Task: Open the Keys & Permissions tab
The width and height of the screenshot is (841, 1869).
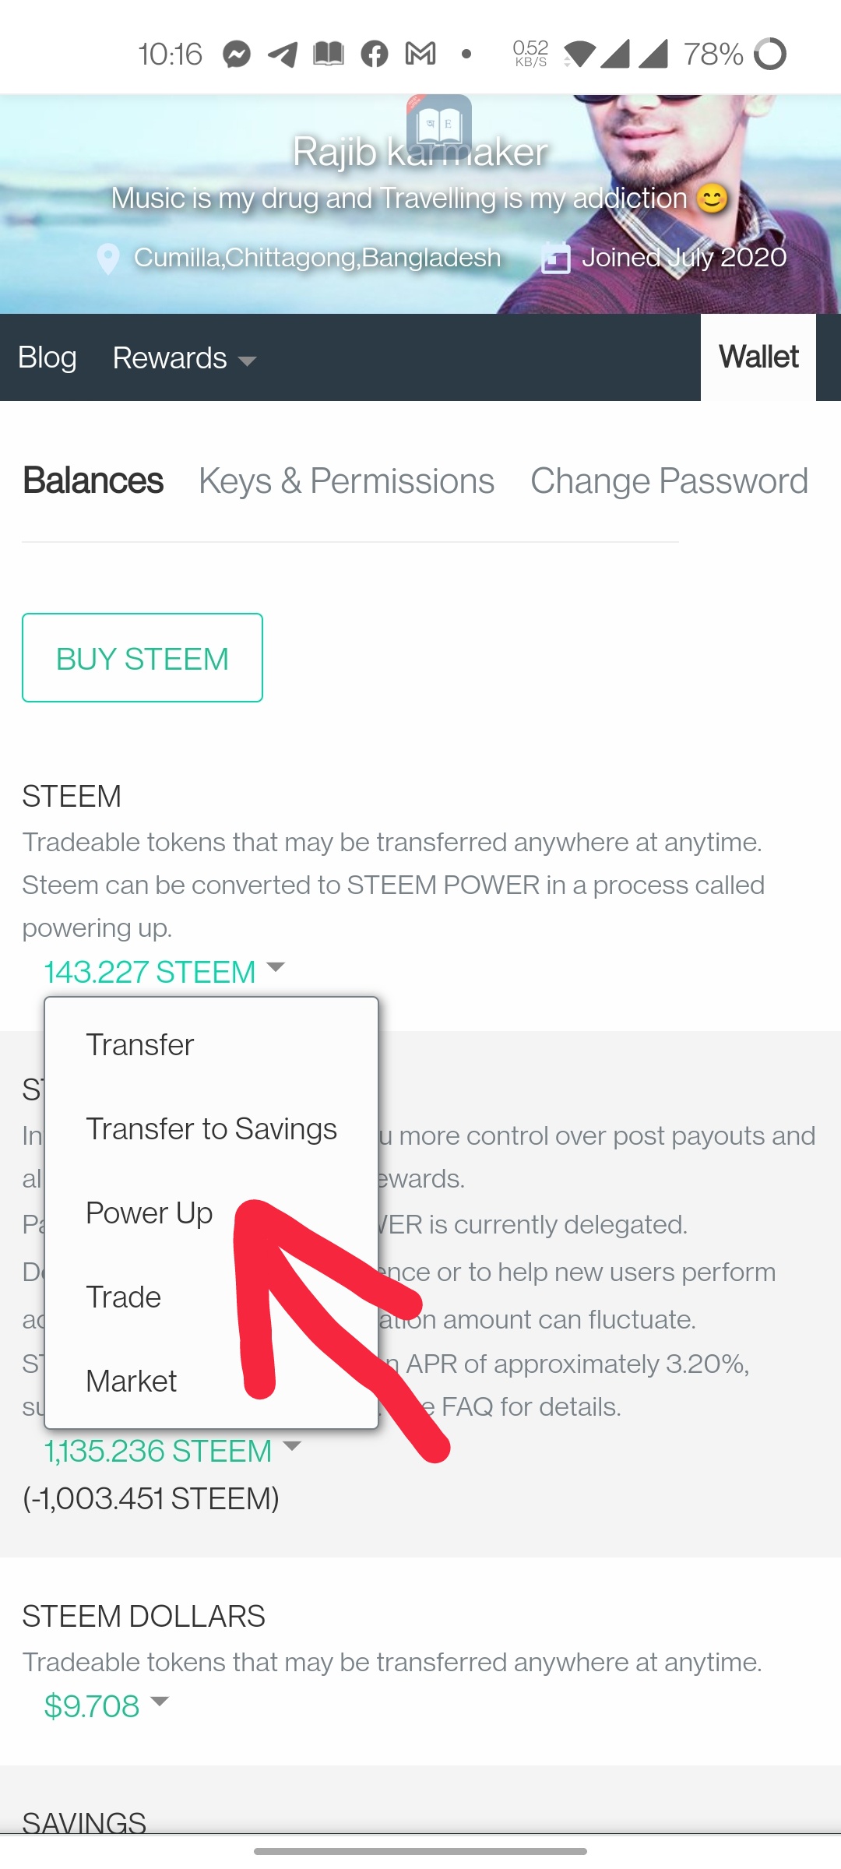Action: [347, 481]
